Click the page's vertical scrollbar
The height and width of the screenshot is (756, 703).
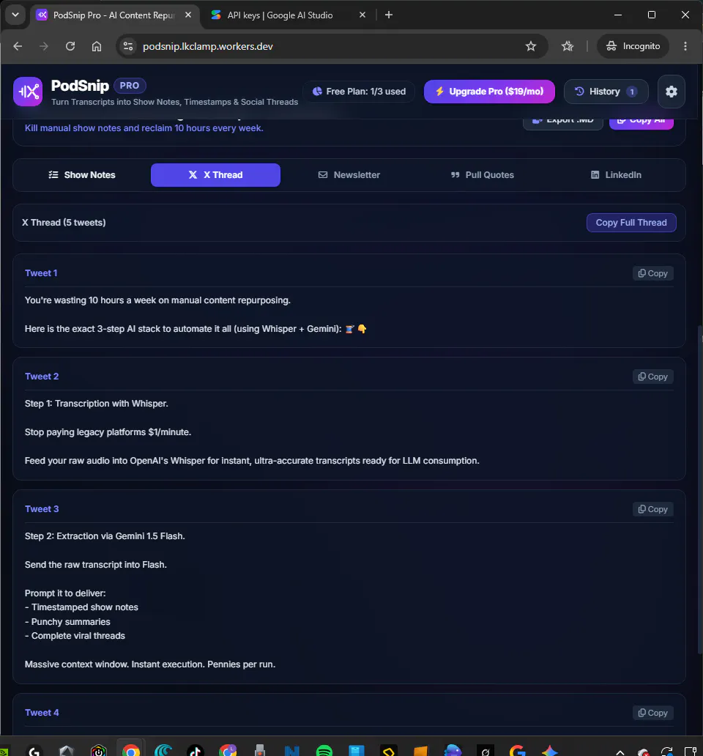click(700, 490)
